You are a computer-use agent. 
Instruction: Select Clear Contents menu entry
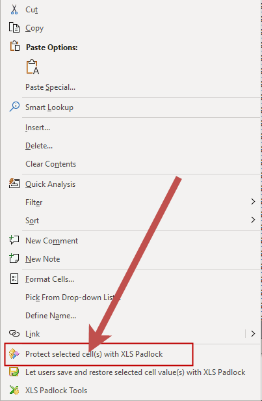51,164
